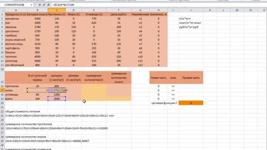Click the constraint ending in >=46666,66667
This screenshot has height=150, width=267.
click(x=47, y=141)
